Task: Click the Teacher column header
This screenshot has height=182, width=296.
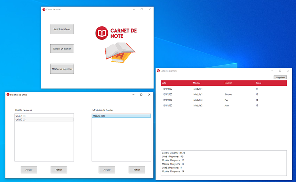Action: (x=228, y=83)
